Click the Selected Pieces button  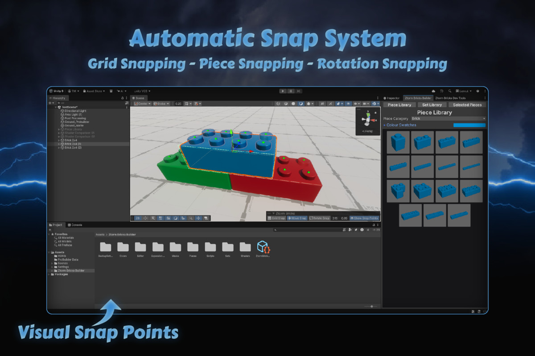467,105
